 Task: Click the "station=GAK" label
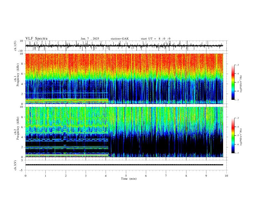click(x=120, y=39)
